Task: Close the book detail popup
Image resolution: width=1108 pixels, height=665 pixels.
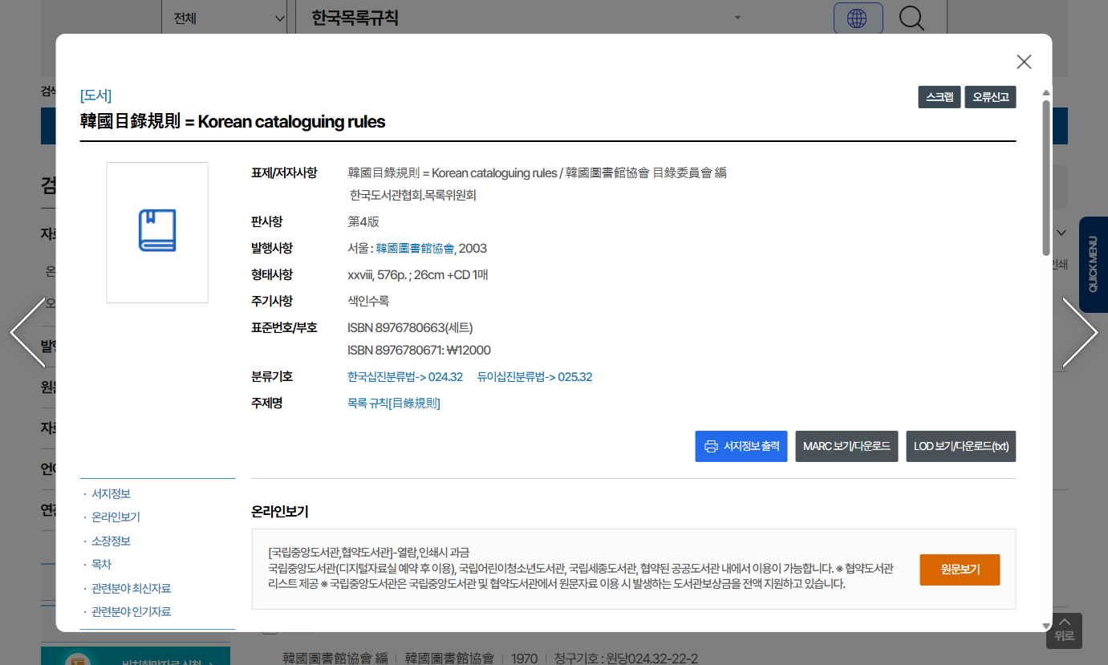Action: click(1024, 62)
